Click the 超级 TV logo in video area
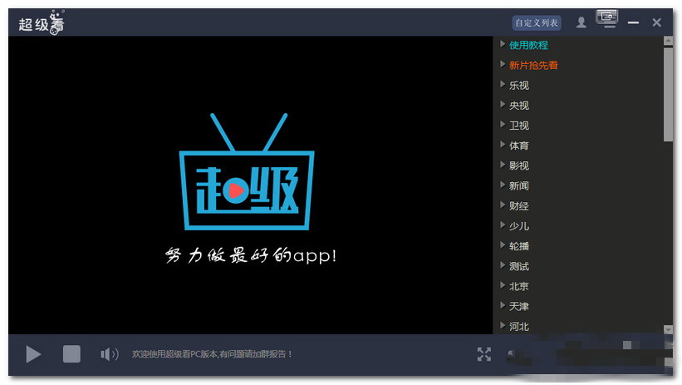The height and width of the screenshot is (385, 682). [x=247, y=171]
